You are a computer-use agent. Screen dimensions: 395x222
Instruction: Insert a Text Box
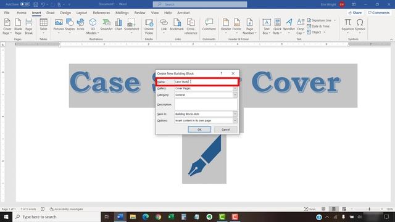(x=267, y=27)
